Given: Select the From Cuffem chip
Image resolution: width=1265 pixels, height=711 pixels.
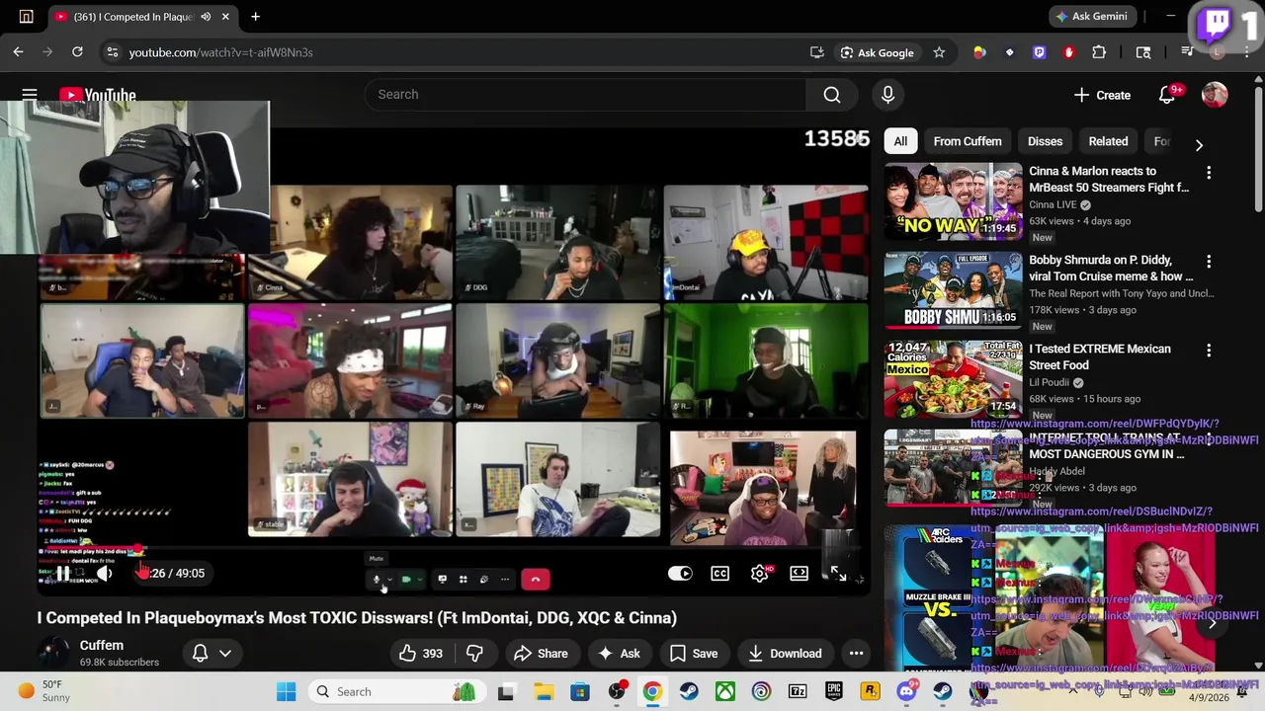Looking at the screenshot, I should pyautogui.click(x=968, y=141).
